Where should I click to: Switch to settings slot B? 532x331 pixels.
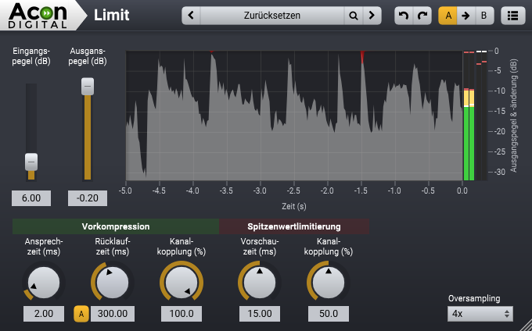click(x=483, y=15)
